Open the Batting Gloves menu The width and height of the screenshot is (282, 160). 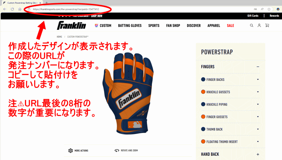[130, 26]
